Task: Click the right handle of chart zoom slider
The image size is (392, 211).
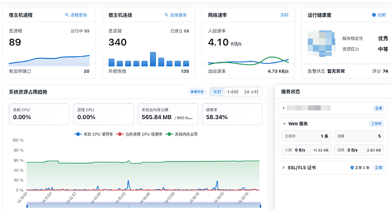Action: click(x=260, y=206)
